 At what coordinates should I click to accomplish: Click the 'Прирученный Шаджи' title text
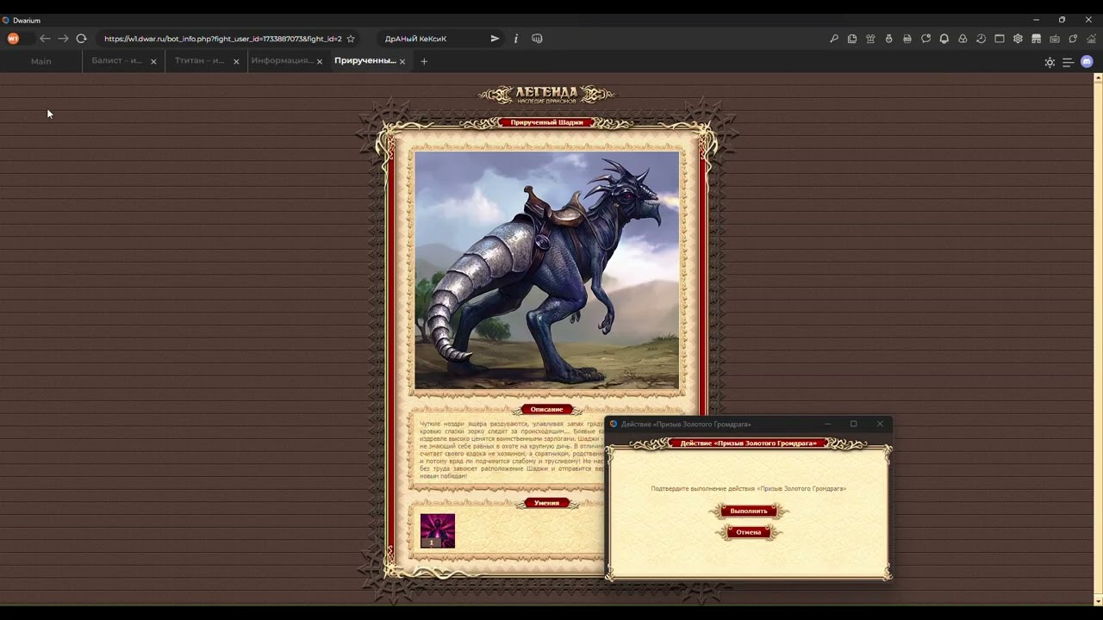(x=546, y=122)
